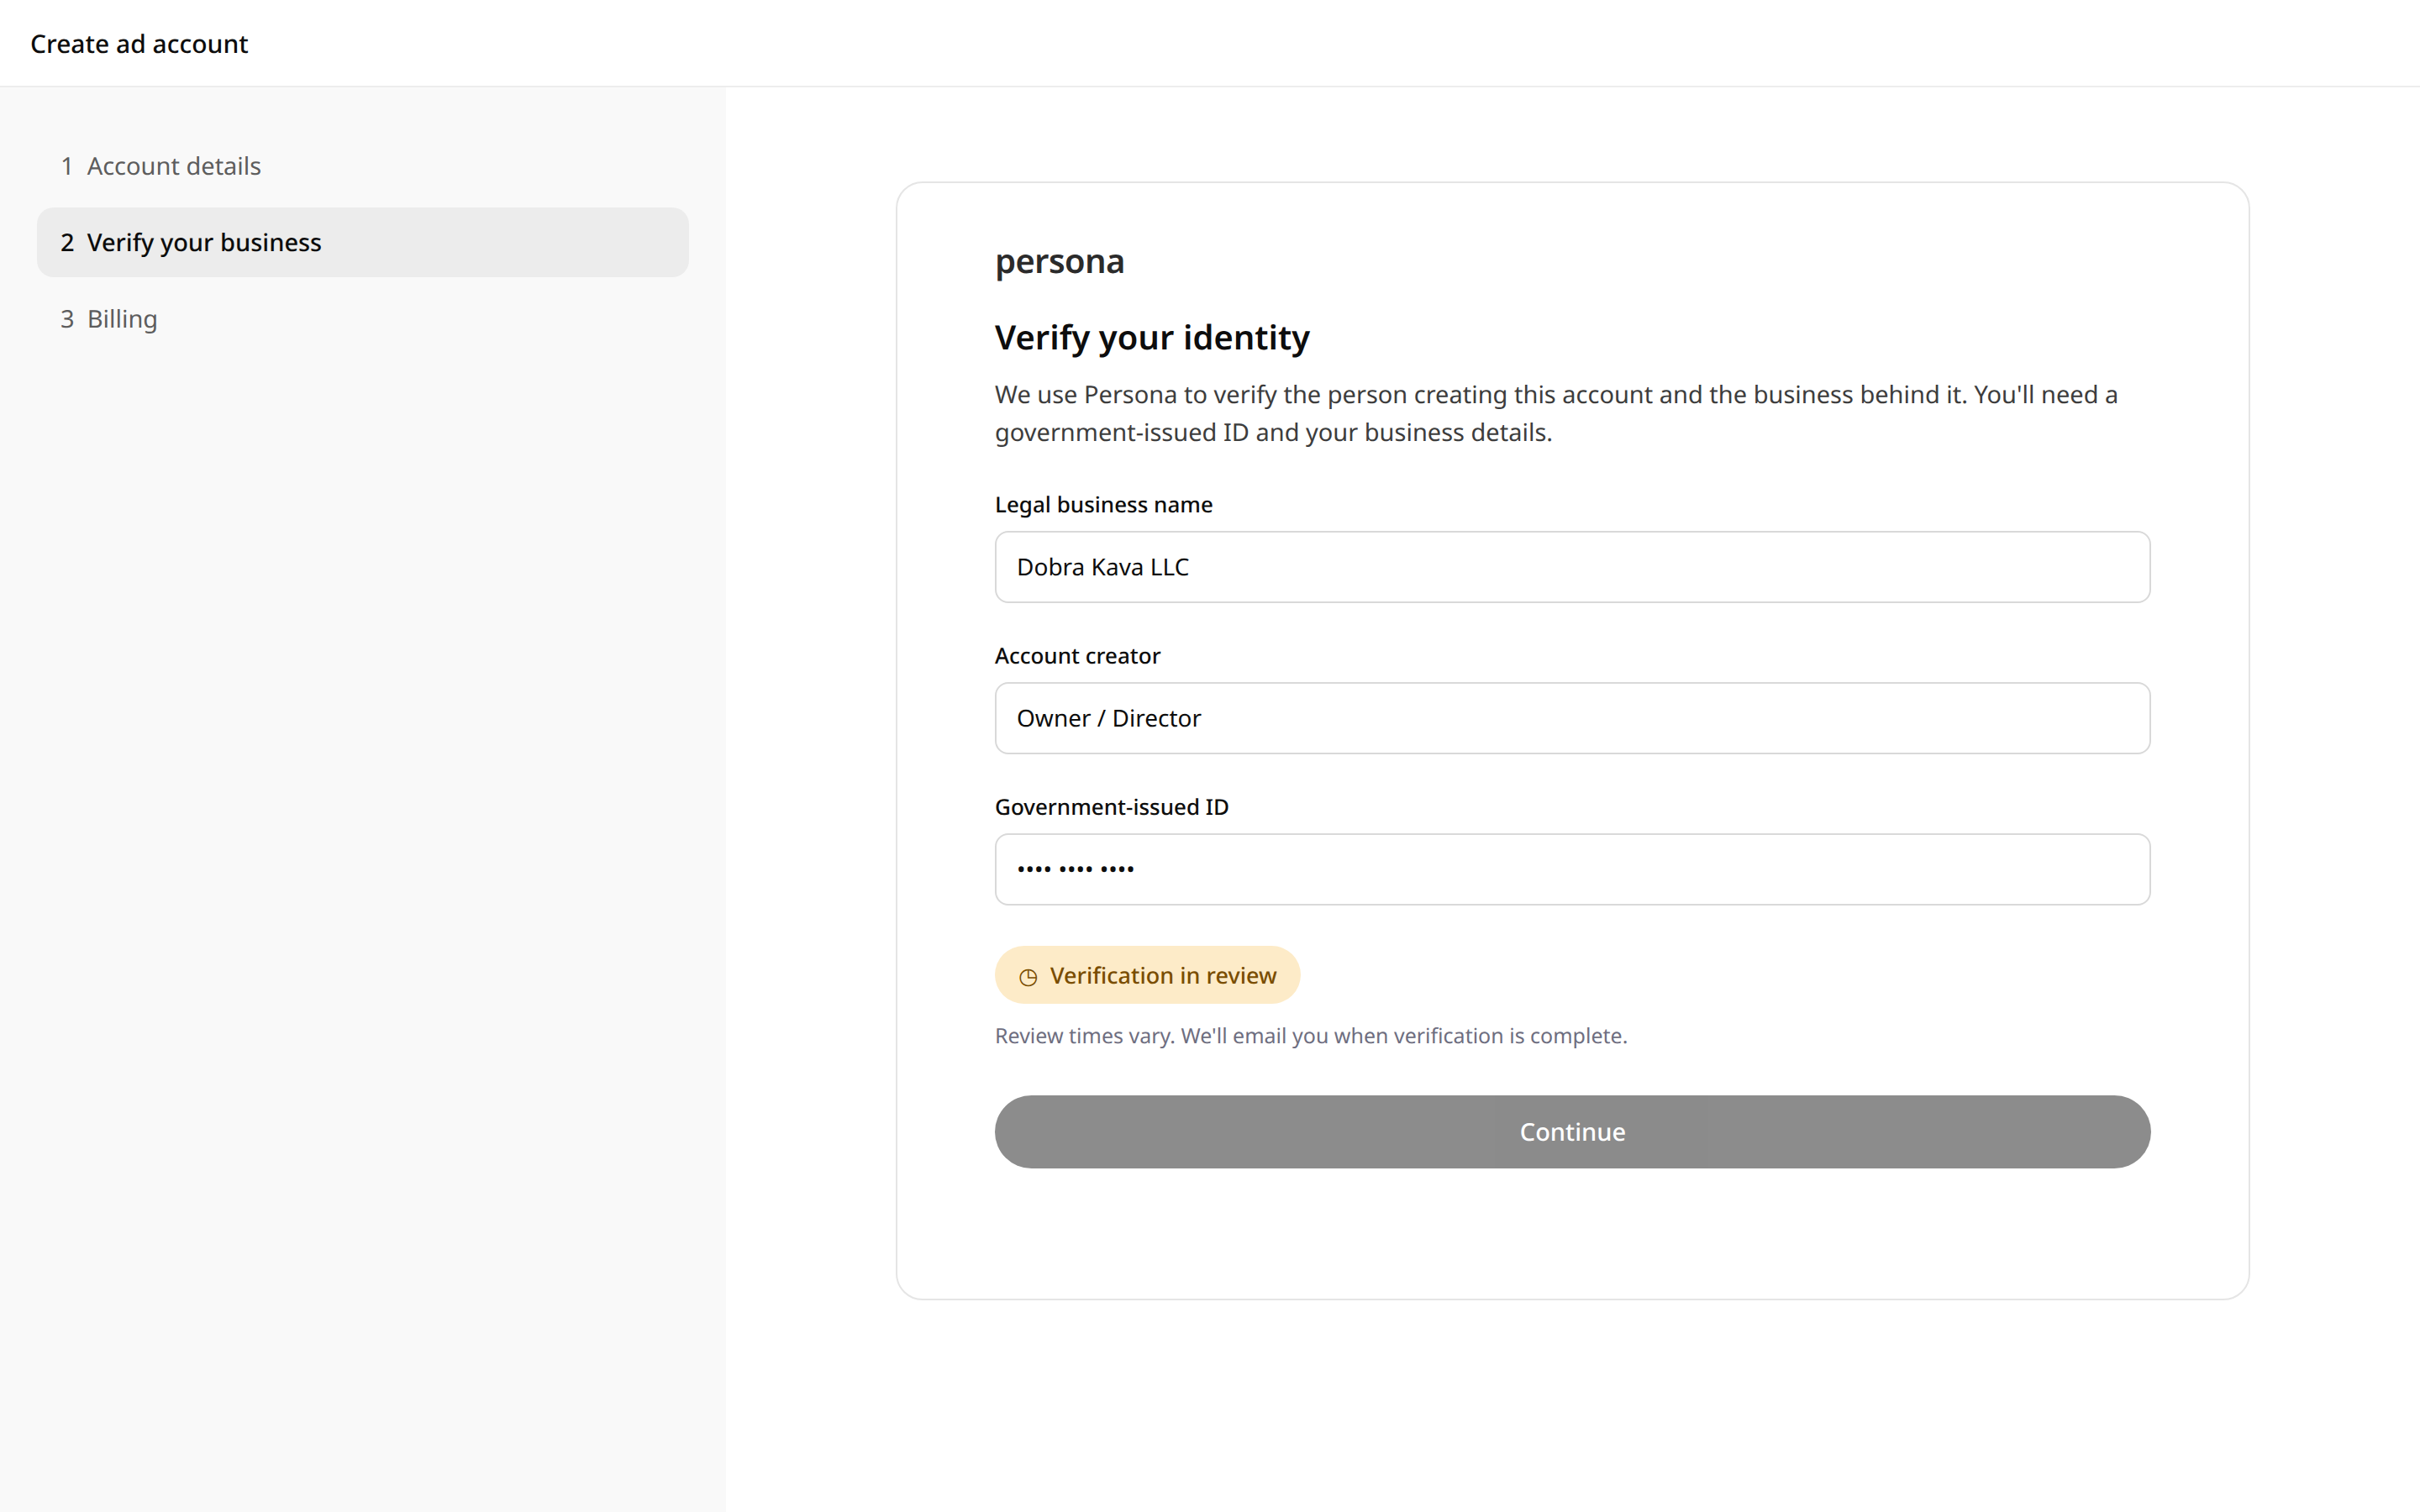Click the step number 3 in sidebar
Image resolution: width=2420 pixels, height=1512 pixels.
(x=67, y=319)
